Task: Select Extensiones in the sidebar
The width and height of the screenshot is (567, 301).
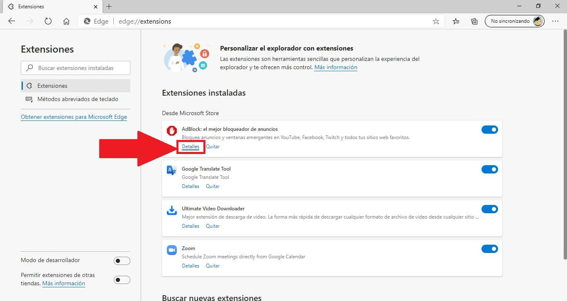Action: (x=76, y=86)
